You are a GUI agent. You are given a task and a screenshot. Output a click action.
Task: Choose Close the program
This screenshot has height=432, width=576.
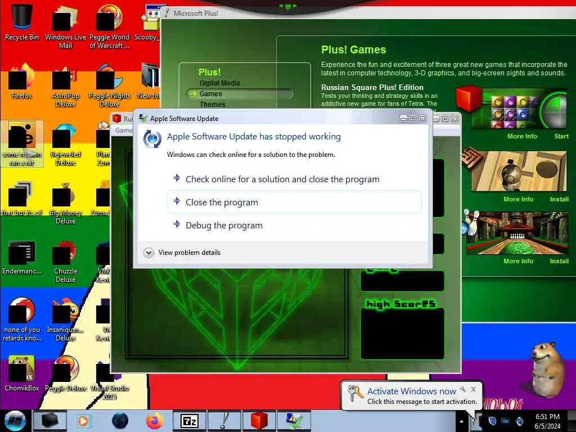tap(294, 202)
